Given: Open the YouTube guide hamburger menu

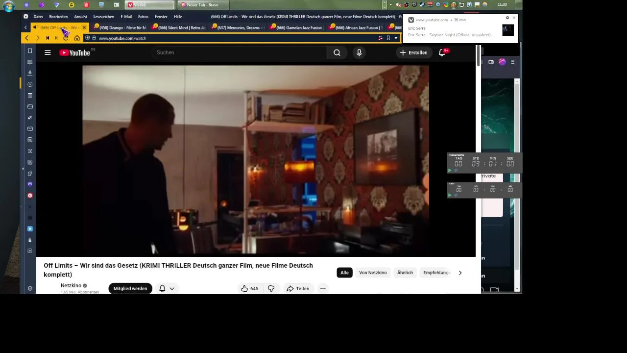Looking at the screenshot, I should (x=48, y=52).
